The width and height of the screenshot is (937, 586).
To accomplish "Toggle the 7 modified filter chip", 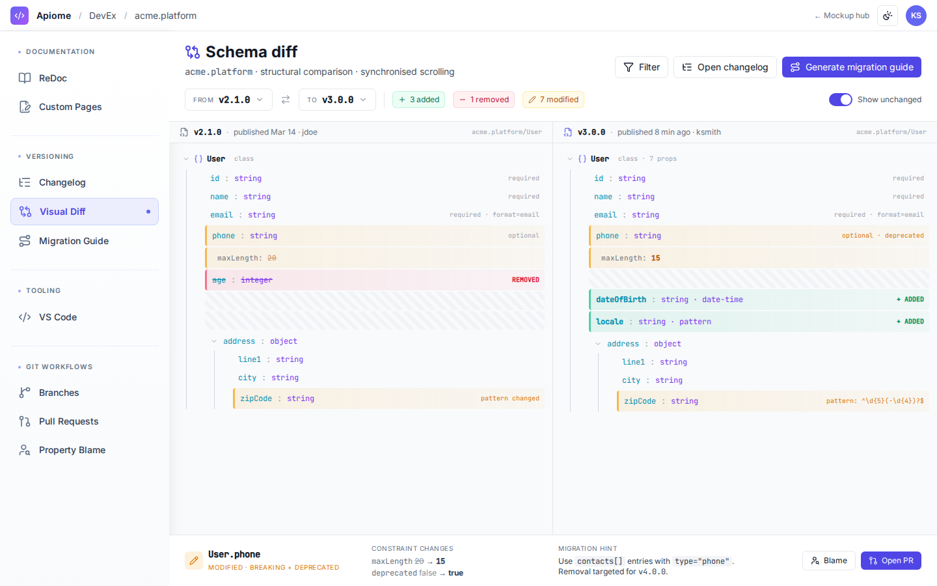I will pos(554,100).
